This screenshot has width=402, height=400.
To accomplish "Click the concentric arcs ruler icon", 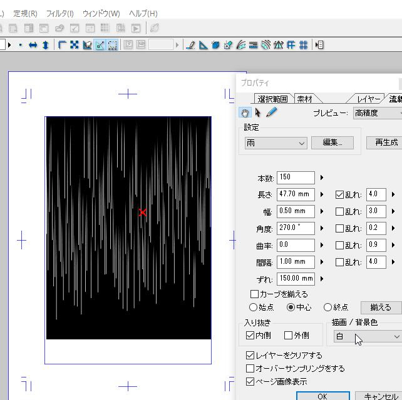I will click(266, 45).
